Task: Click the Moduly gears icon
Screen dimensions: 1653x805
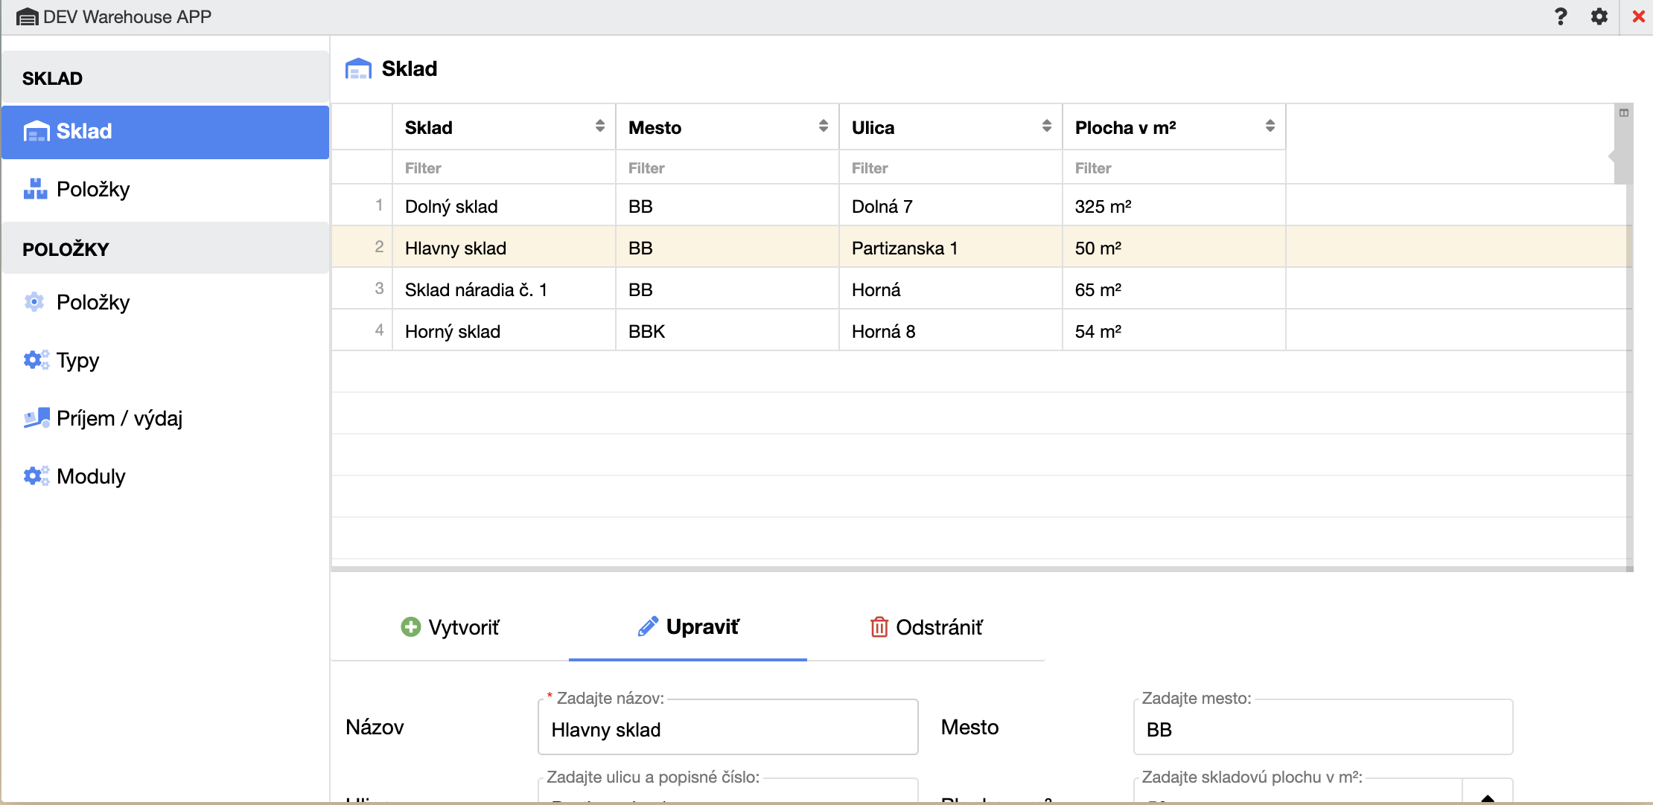Action: [35, 476]
